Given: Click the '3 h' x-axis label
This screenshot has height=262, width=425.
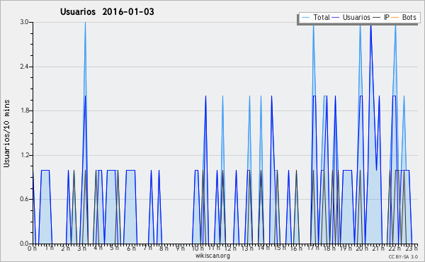Looking at the screenshot, I should [x=82, y=248].
